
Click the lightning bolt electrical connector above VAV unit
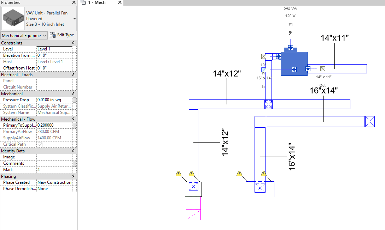click(290, 33)
